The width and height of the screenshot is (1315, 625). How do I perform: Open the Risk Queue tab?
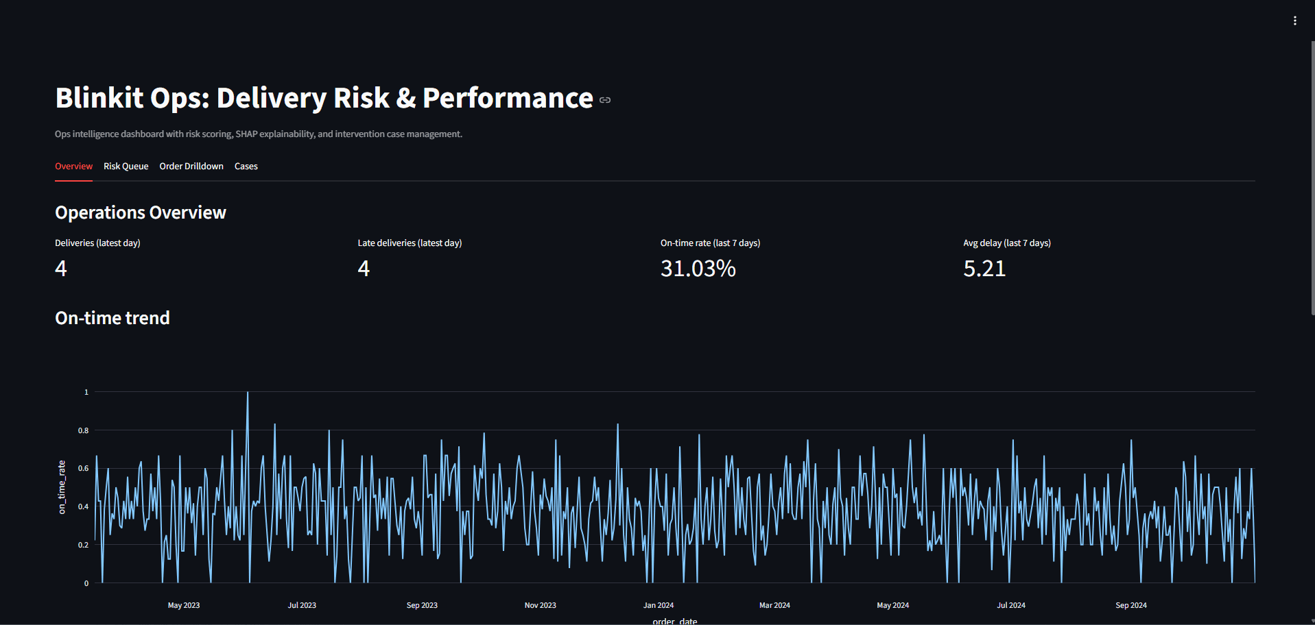tap(126, 167)
